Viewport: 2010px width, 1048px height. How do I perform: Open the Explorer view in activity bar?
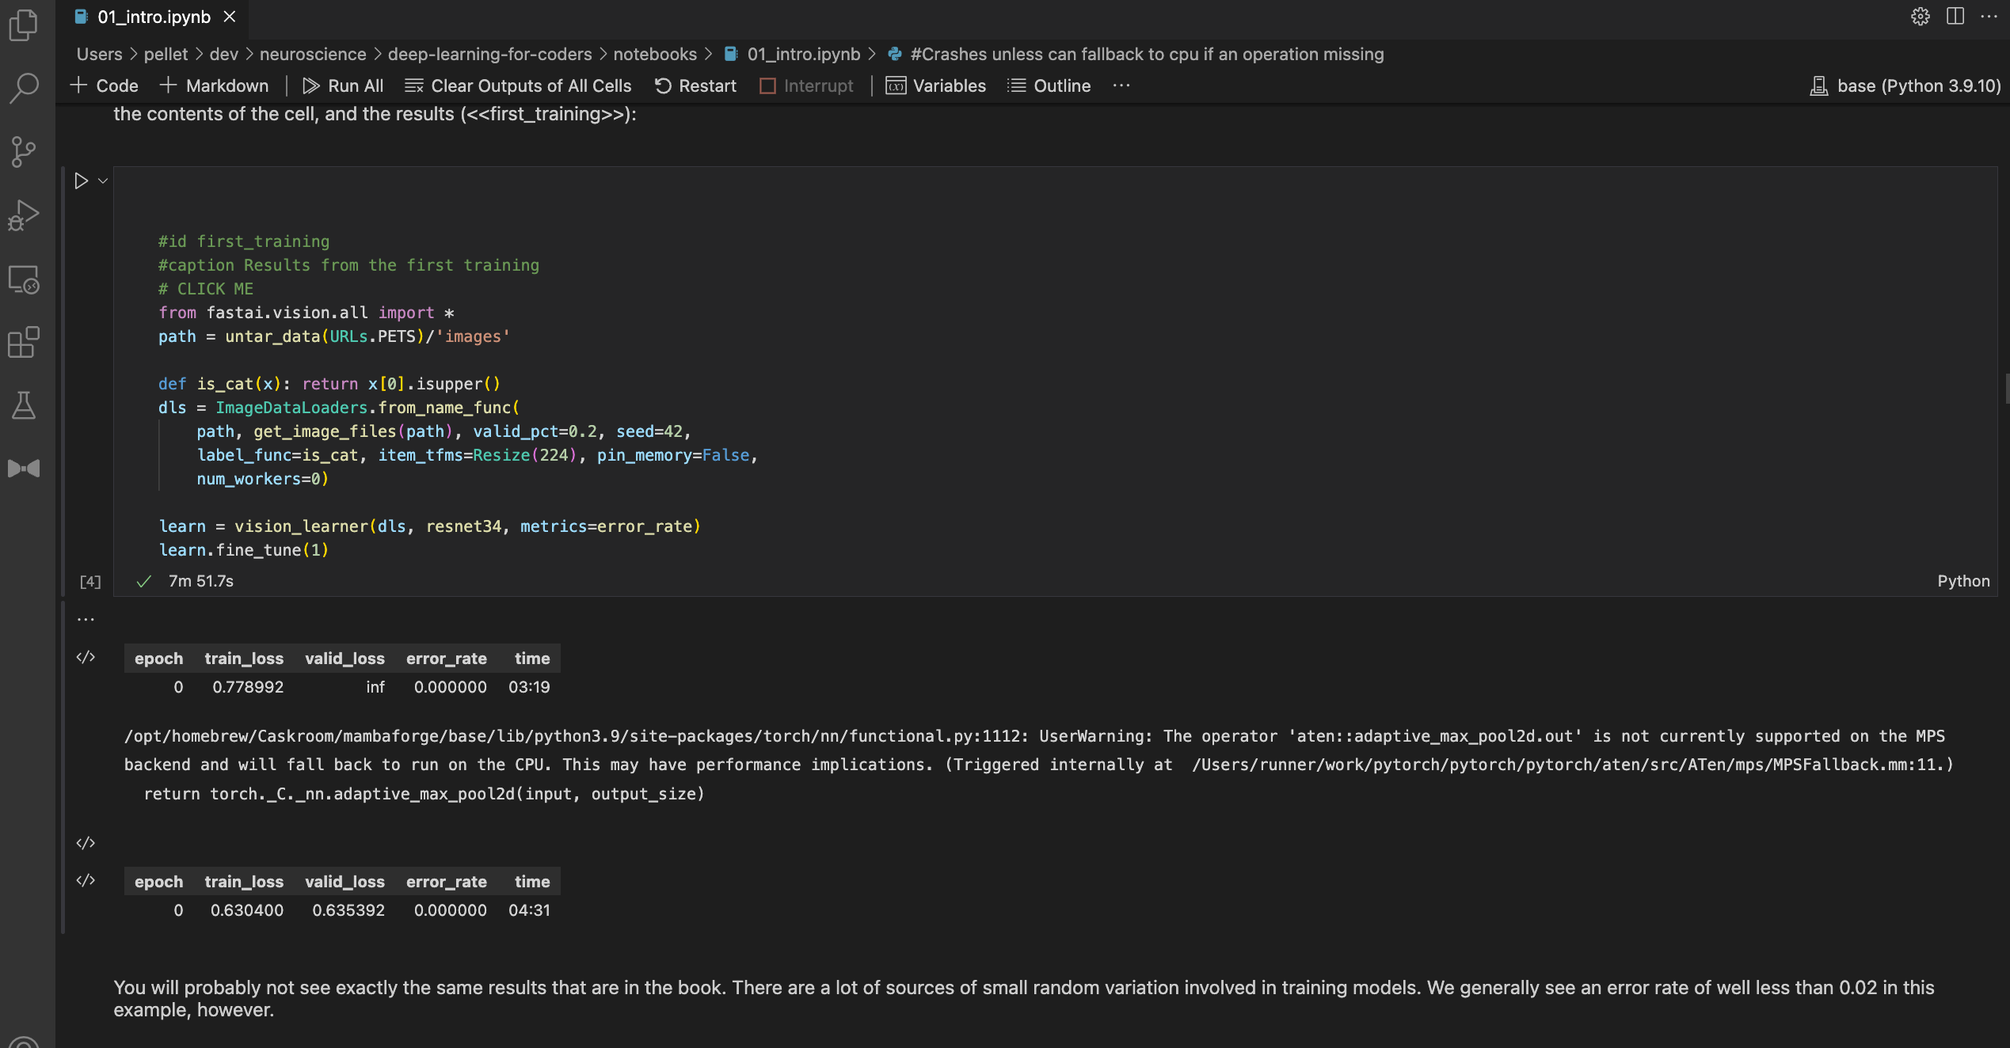(x=24, y=25)
